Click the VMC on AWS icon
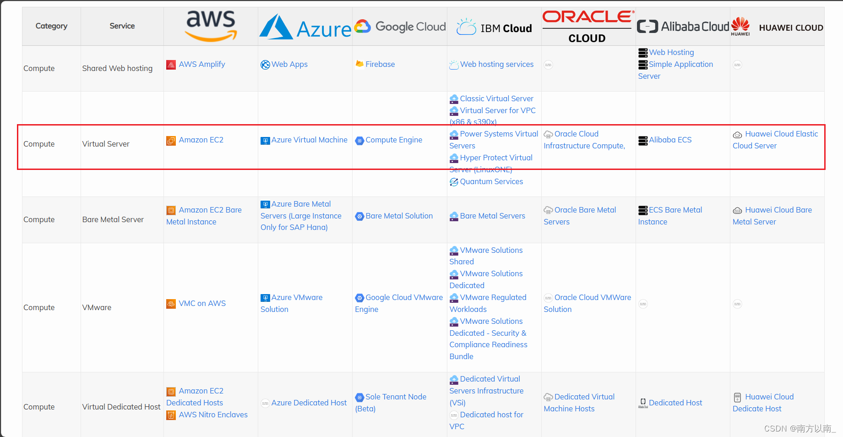 coord(171,304)
